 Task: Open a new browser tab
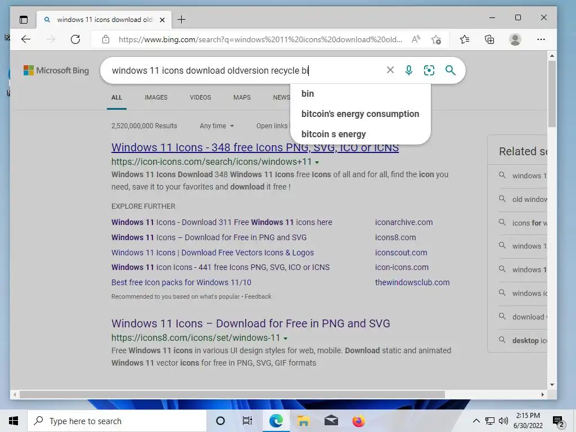point(182,20)
